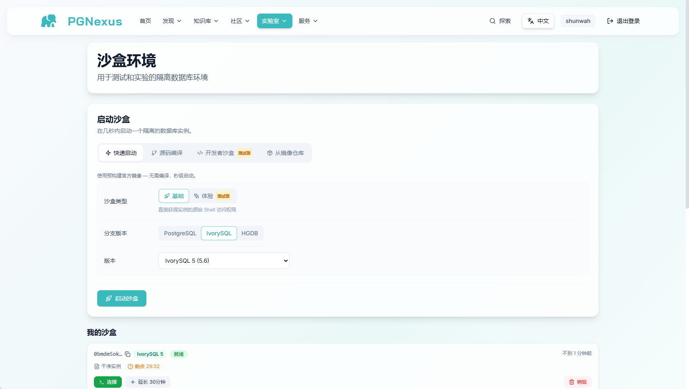Click the lightning icon of 快速启动

(x=108, y=153)
